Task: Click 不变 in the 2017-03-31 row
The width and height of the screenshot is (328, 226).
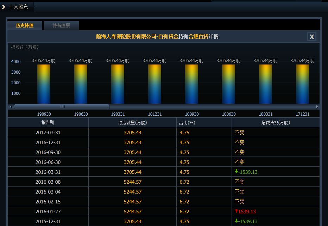Action: tap(240, 133)
